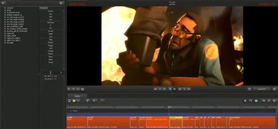278x129 pixels.
Task: Select the viewport selection arrow tool
Action: (69, 89)
